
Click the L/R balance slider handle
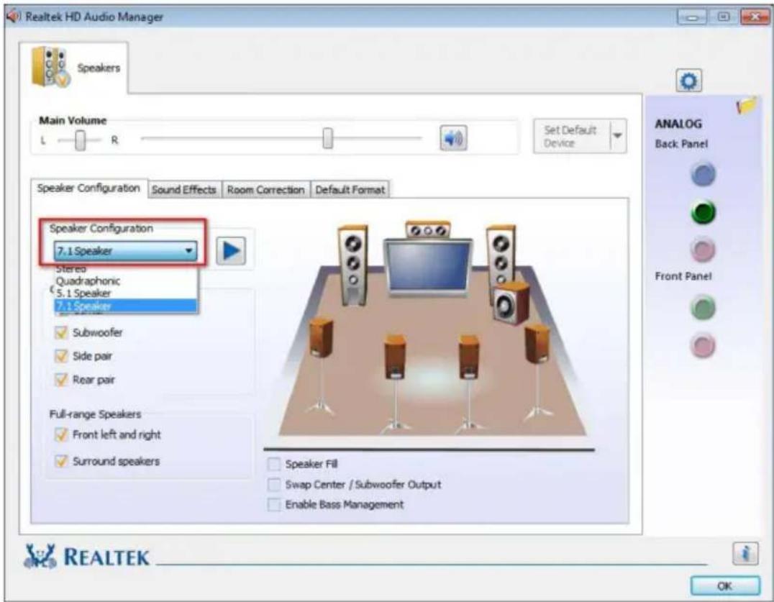tap(80, 141)
